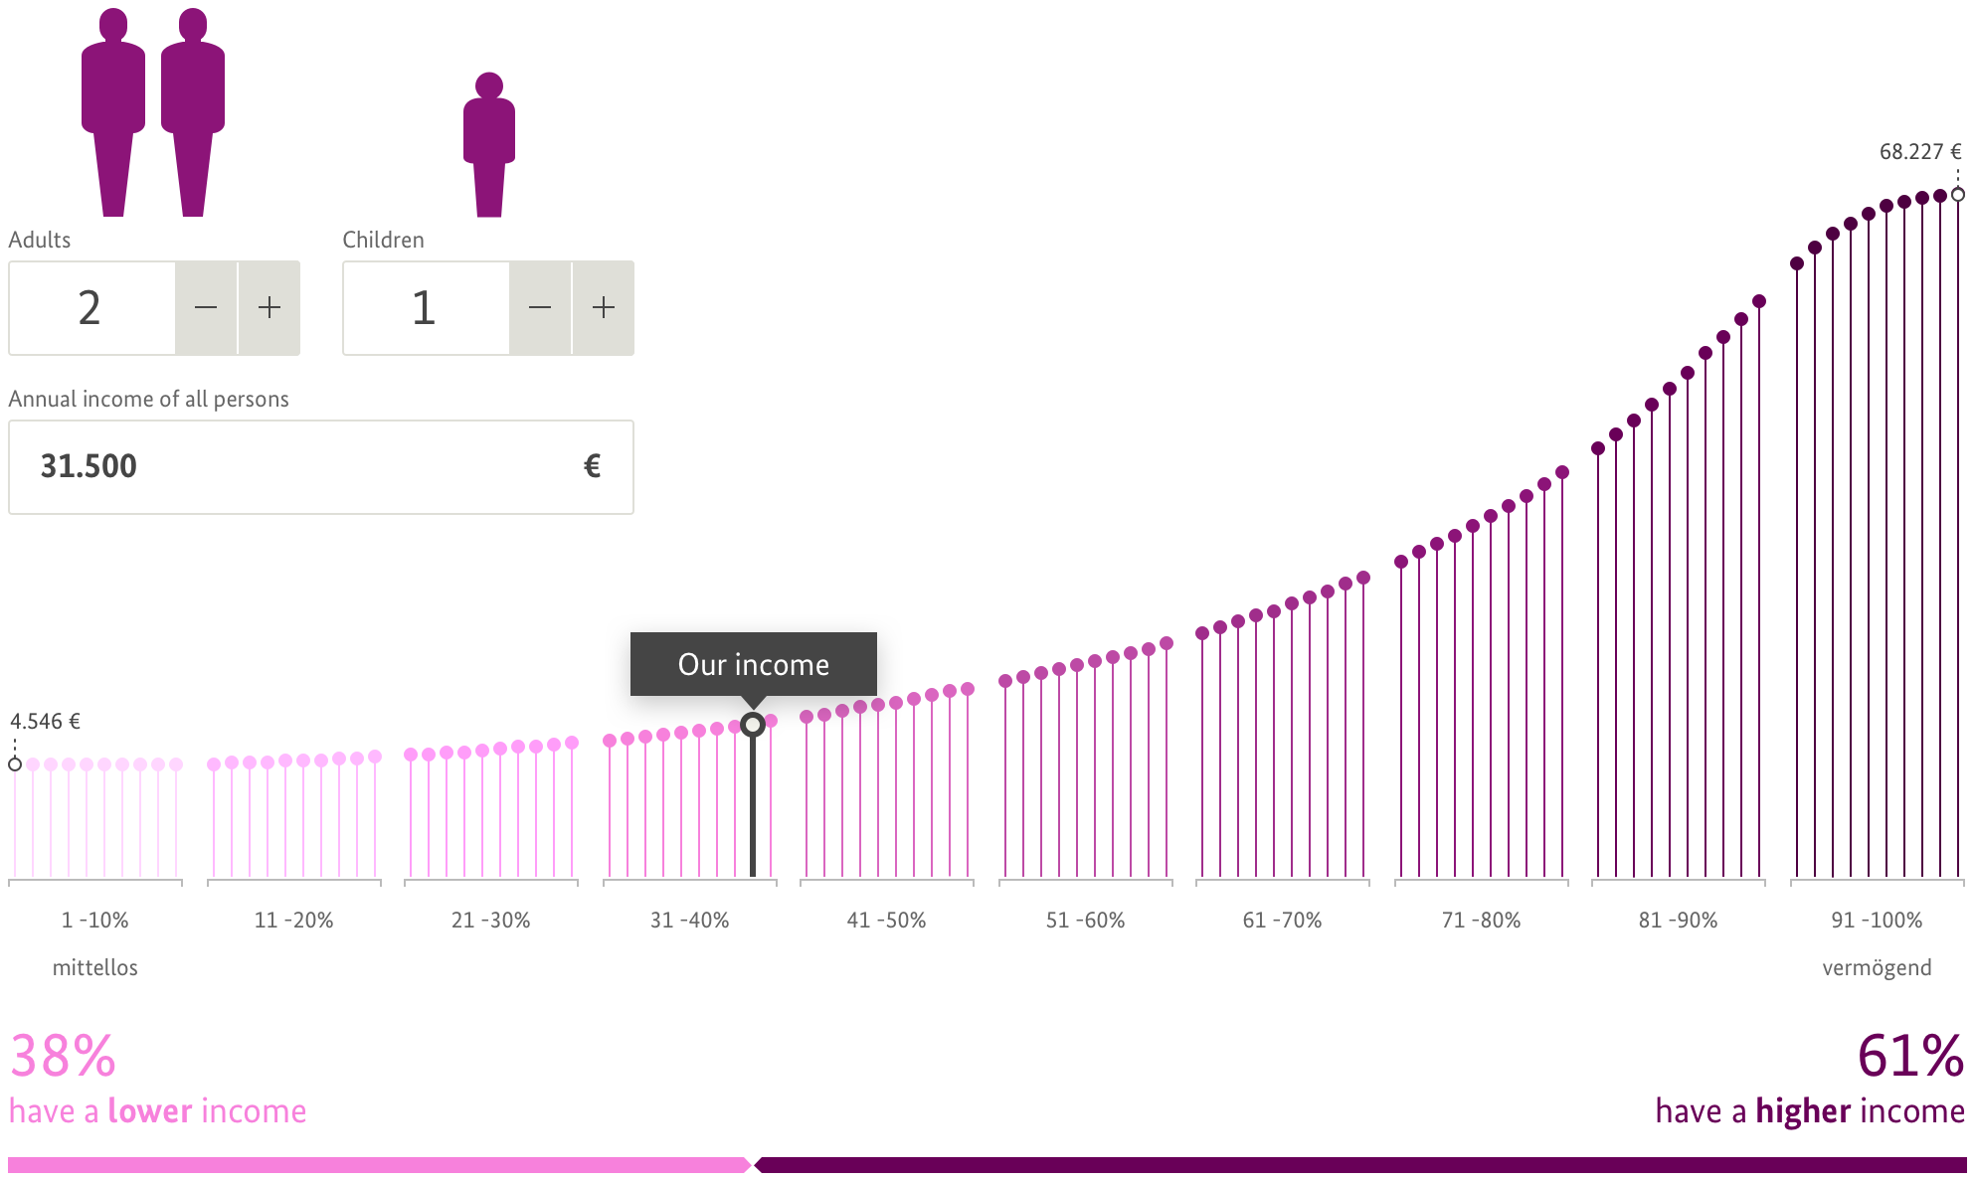Increase the number of children
The height and width of the screenshot is (1181, 1975).
604,308
